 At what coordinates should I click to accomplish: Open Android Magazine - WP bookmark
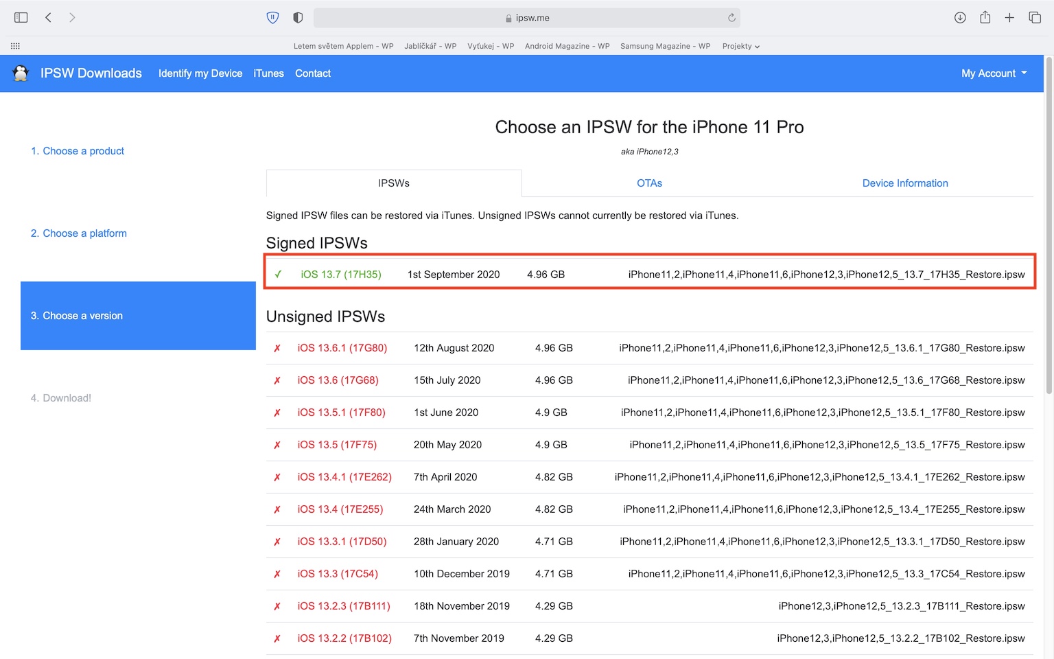click(567, 46)
